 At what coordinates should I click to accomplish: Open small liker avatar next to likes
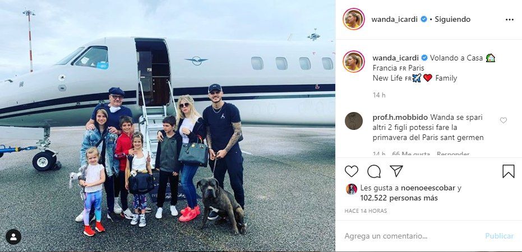pyautogui.click(x=352, y=189)
